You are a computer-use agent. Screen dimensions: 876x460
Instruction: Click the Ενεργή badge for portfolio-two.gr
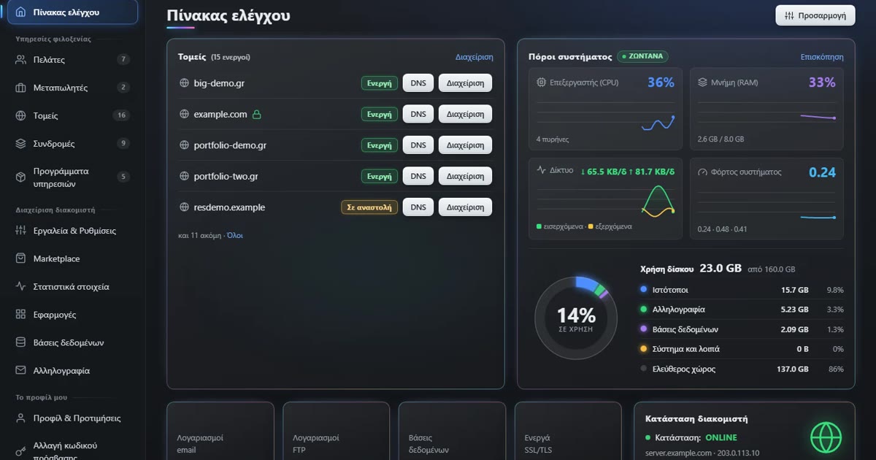(380, 176)
